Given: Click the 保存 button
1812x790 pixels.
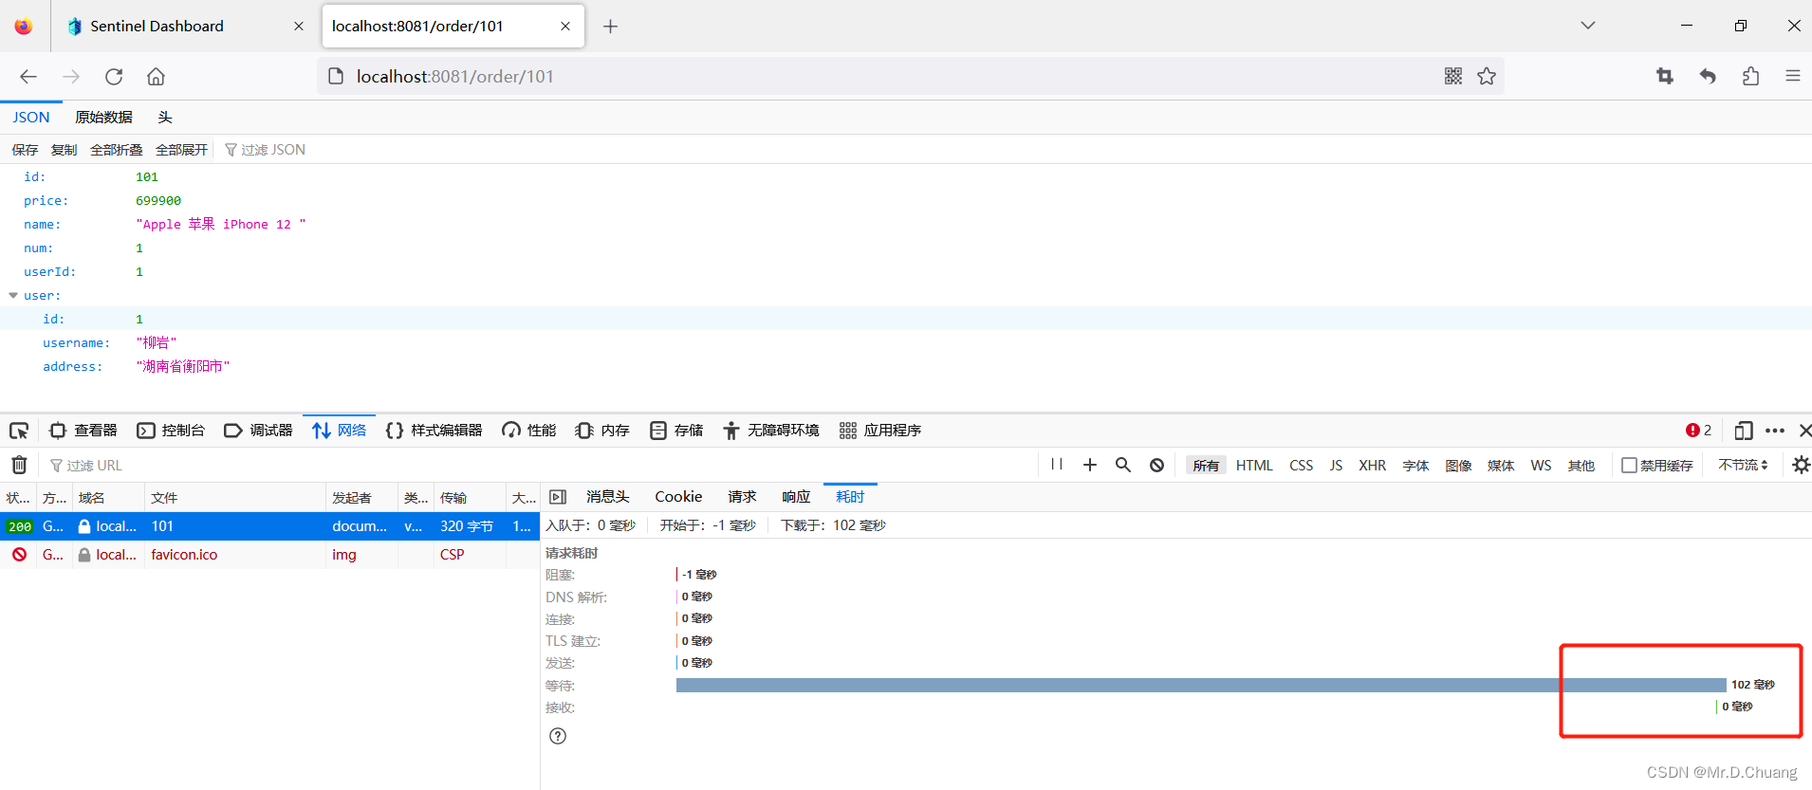Looking at the screenshot, I should pyautogui.click(x=25, y=150).
